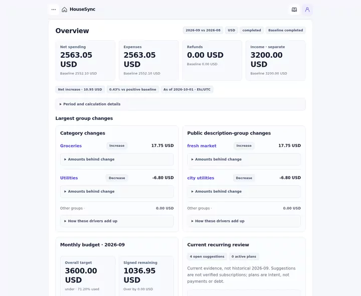Click the 4 open suggestions badge
Viewport: 361px width, 296px height.
(x=207, y=256)
